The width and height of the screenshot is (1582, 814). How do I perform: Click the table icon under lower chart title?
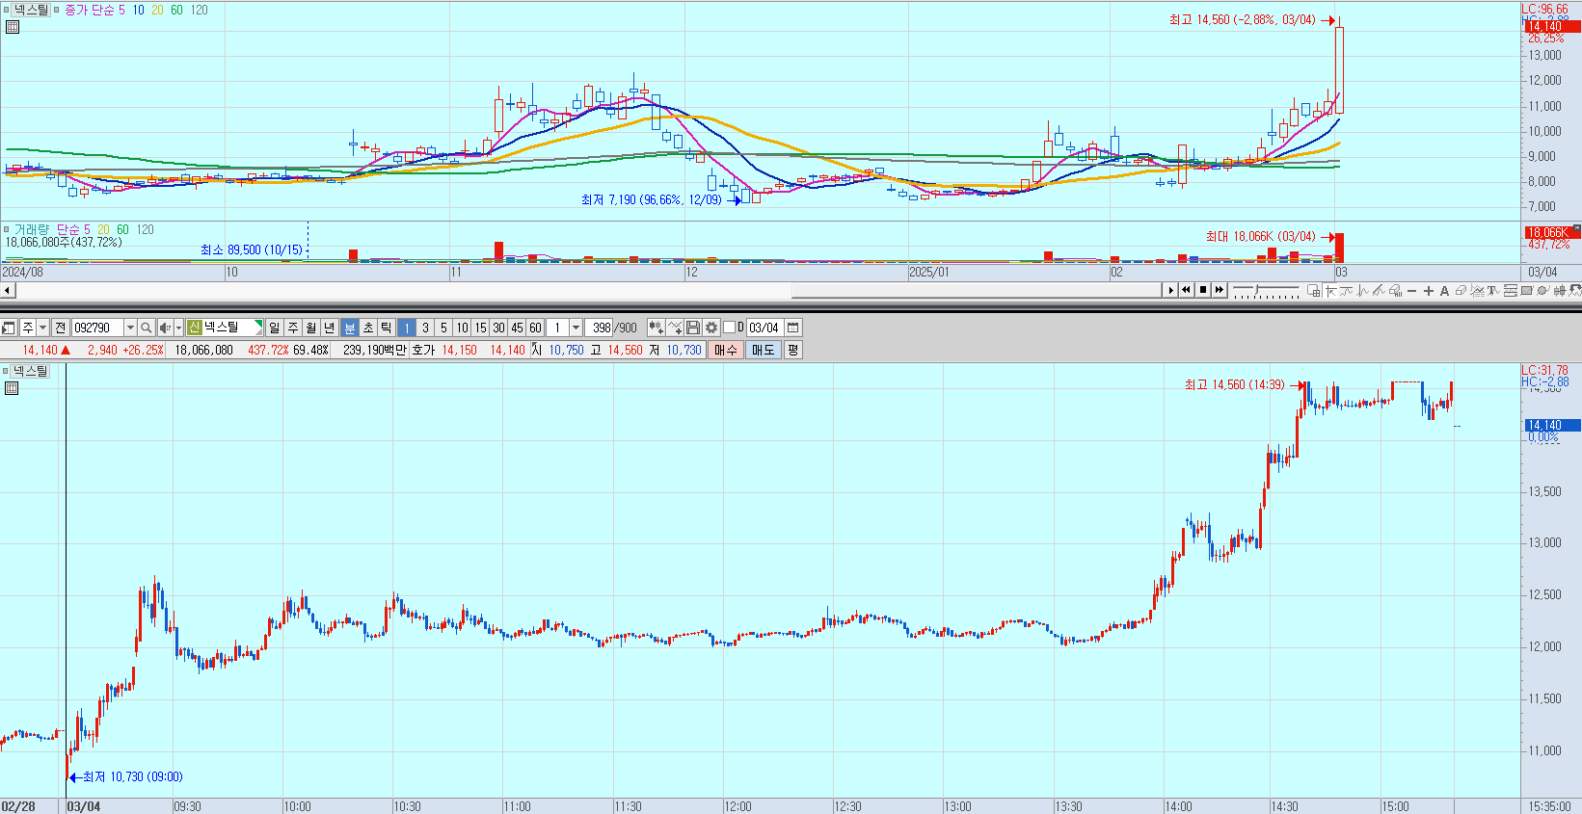pyautogui.click(x=12, y=388)
